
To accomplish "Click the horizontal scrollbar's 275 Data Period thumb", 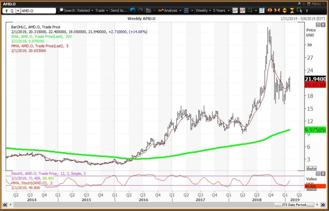I will pos(294,205).
